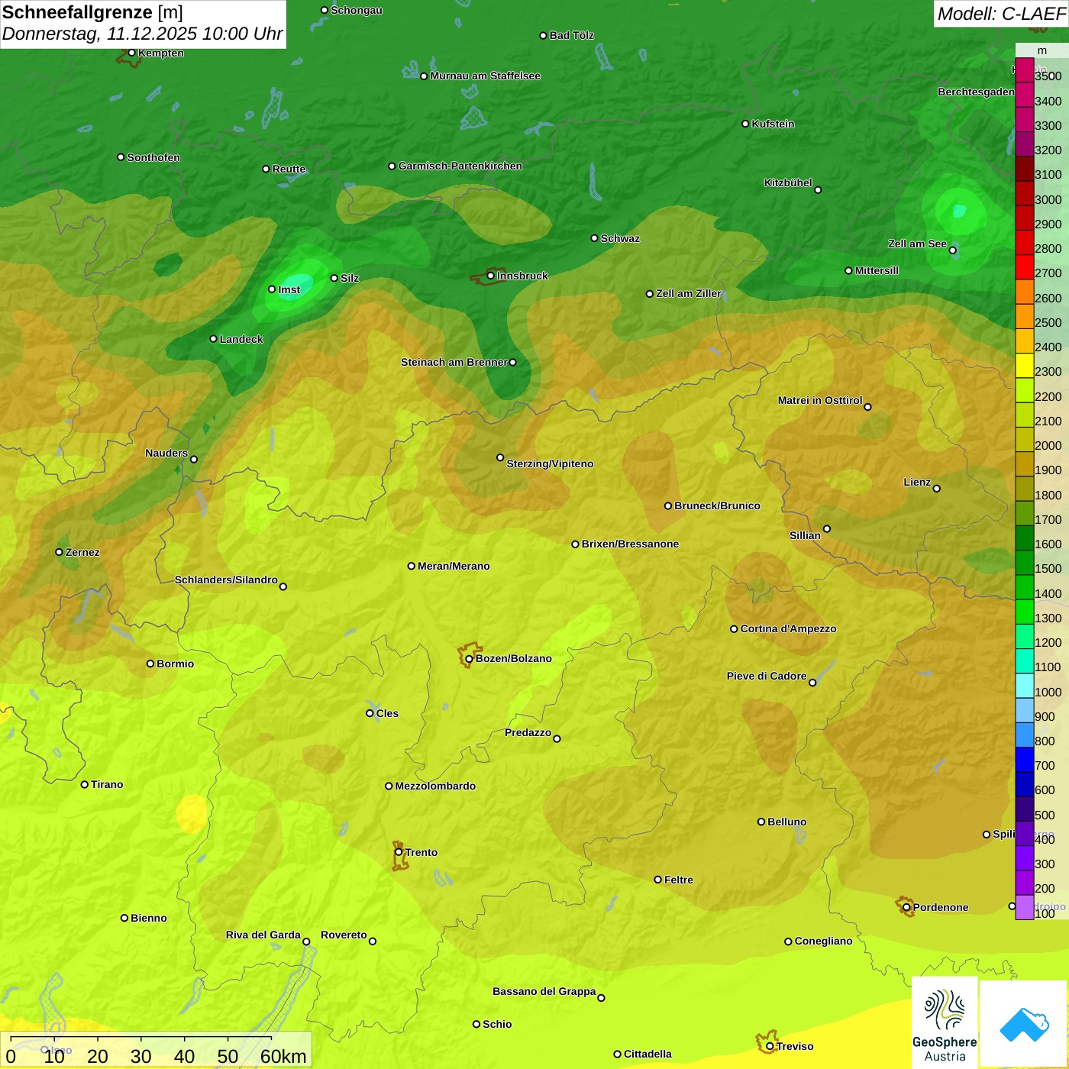Click the Cittadella label
Image resolution: width=1069 pixels, height=1069 pixels.
pos(648,1054)
